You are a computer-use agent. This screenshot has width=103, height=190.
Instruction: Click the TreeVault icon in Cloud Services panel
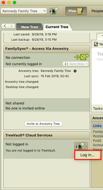[x=80, y=146]
